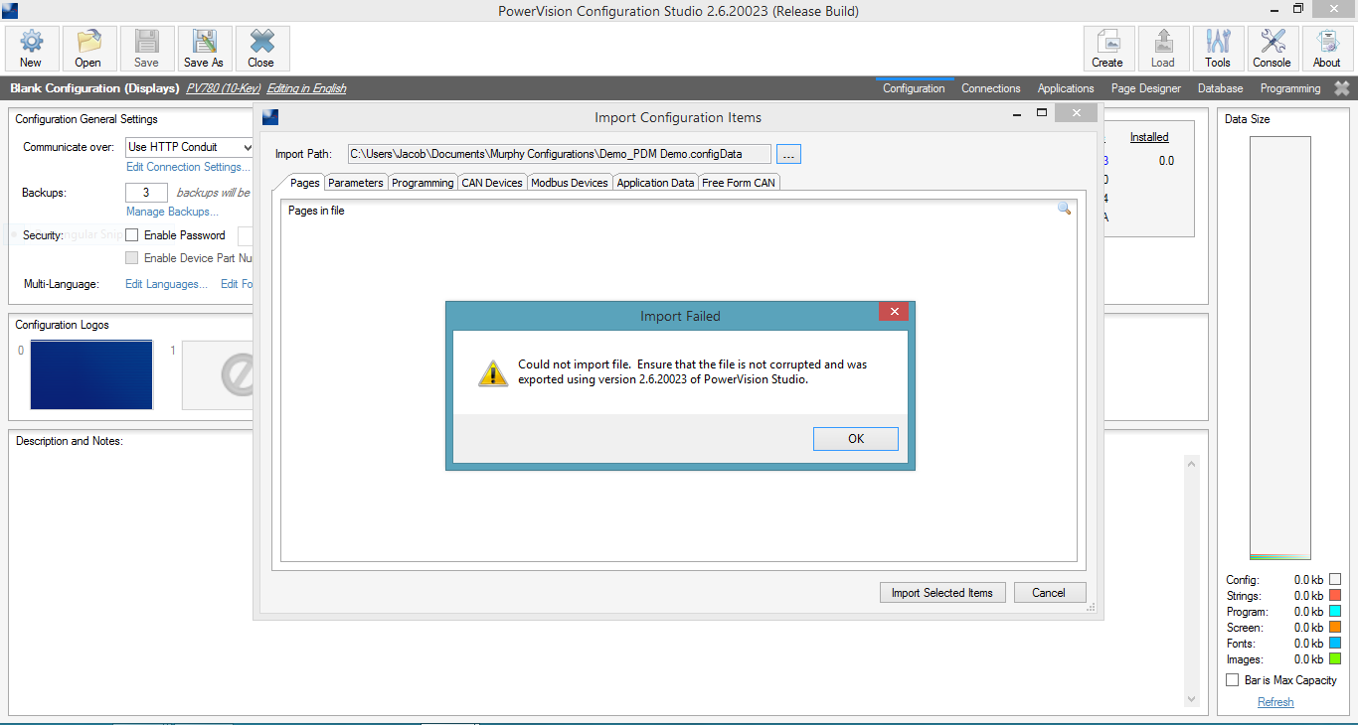Click Edit Languages link
Screen dimensions: 1358x725
point(166,284)
